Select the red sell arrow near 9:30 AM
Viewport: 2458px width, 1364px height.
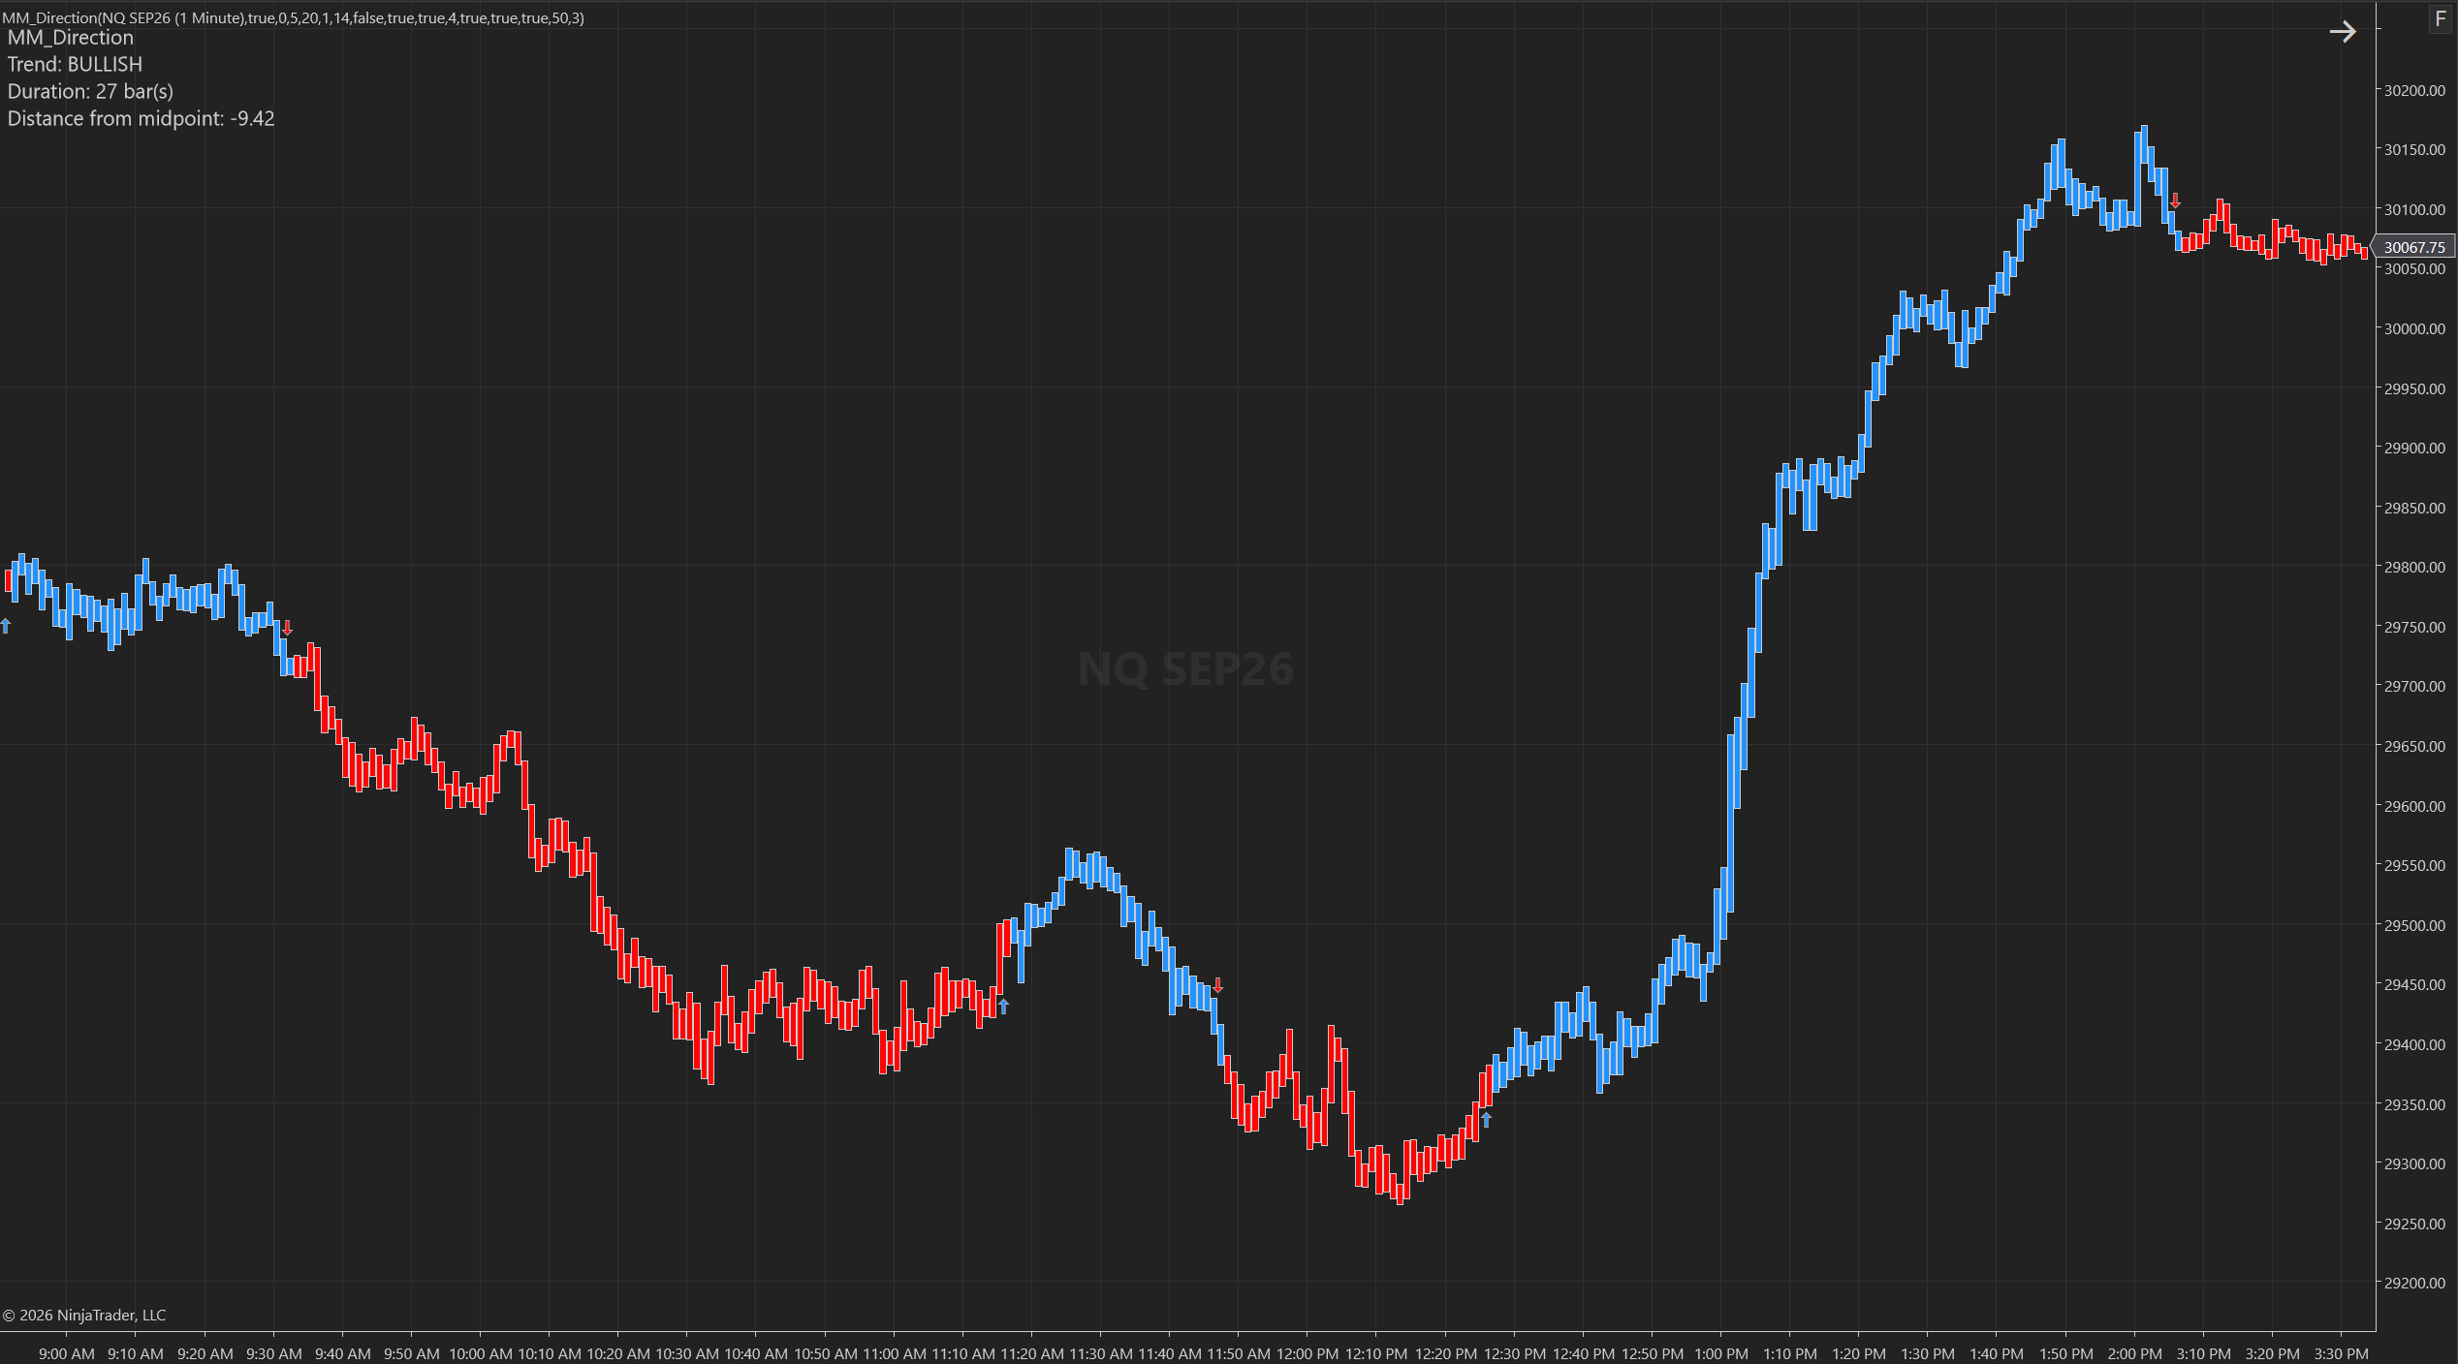(x=287, y=629)
